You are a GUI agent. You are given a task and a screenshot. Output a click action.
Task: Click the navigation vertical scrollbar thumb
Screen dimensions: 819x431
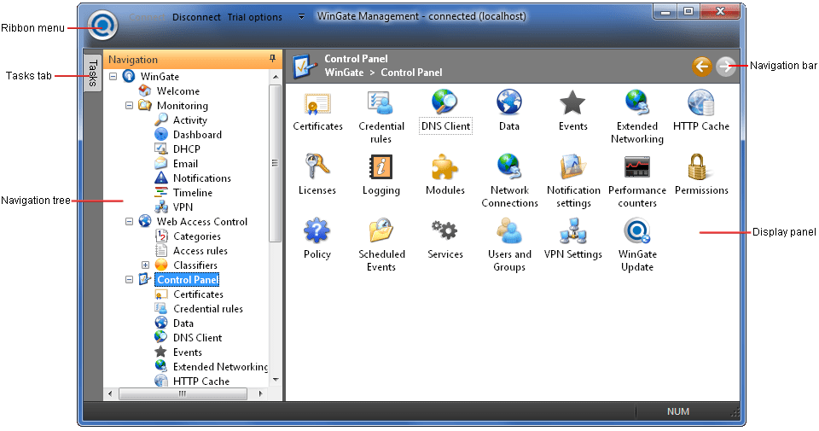(276, 163)
